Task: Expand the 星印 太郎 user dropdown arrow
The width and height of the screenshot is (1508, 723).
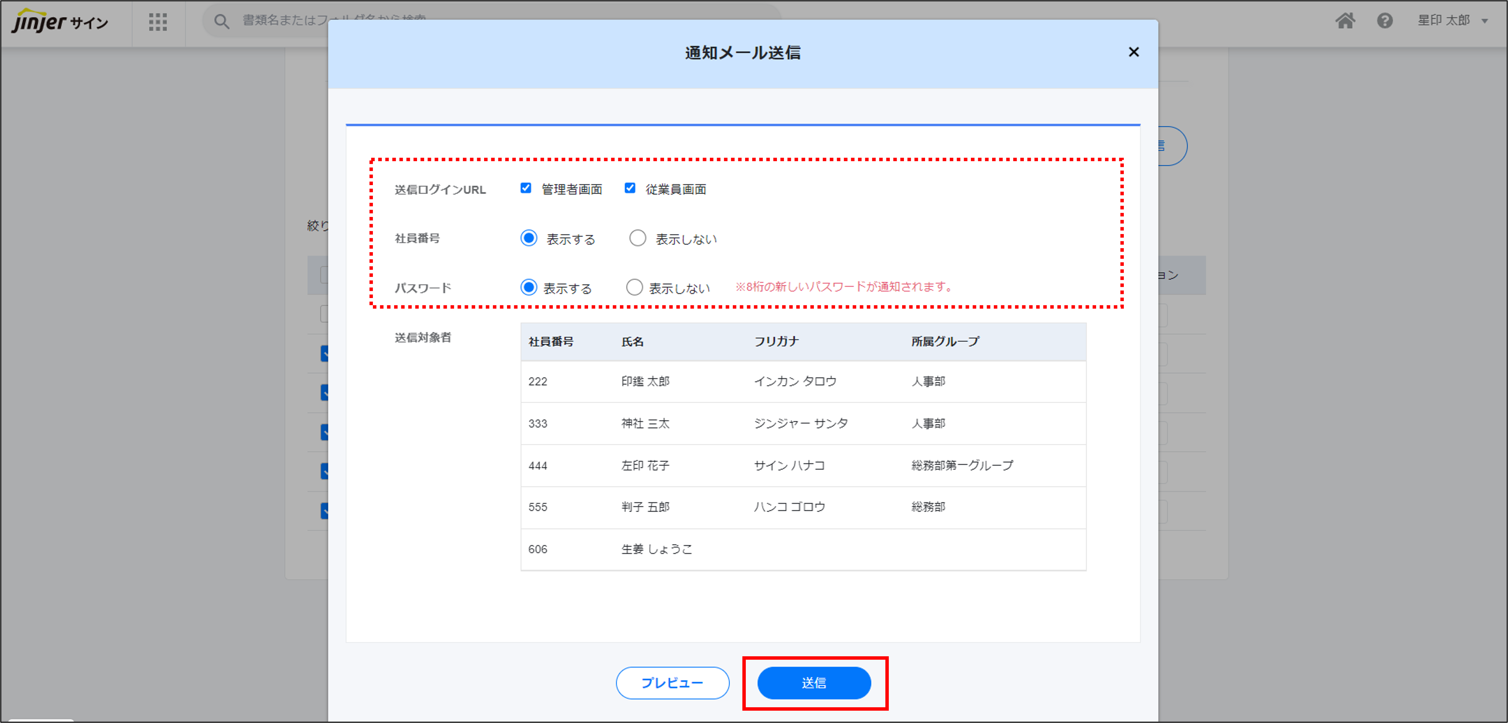Action: (1485, 21)
